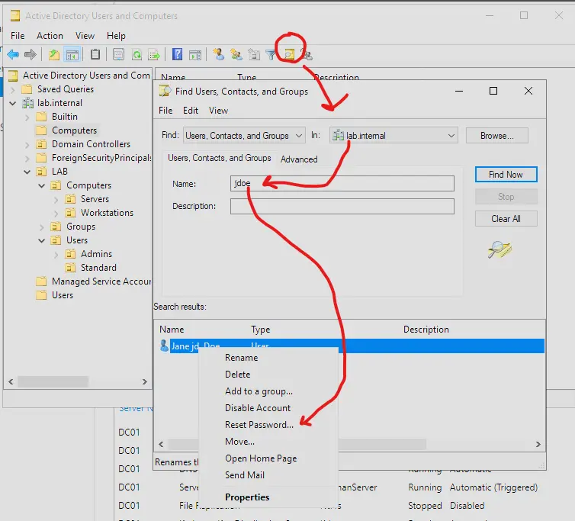This screenshot has width=575, height=521.
Task: Expand the Groups OU under LAB
Action: pos(42,227)
